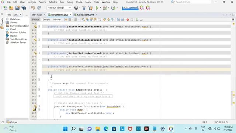Open the default config dropdown
236x133 pixels.
tap(59, 8)
